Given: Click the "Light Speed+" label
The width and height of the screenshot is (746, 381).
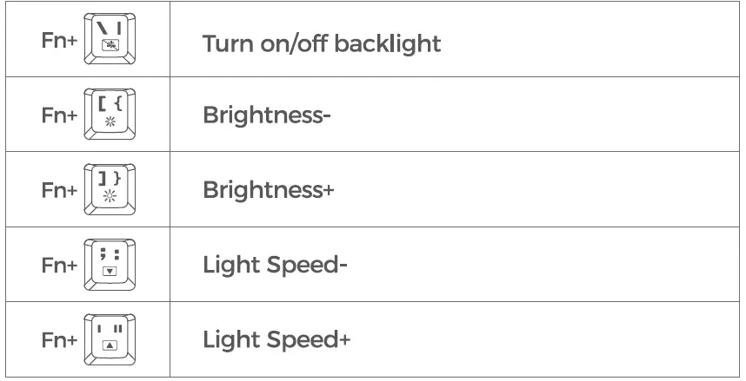Looking at the screenshot, I should click(276, 339).
